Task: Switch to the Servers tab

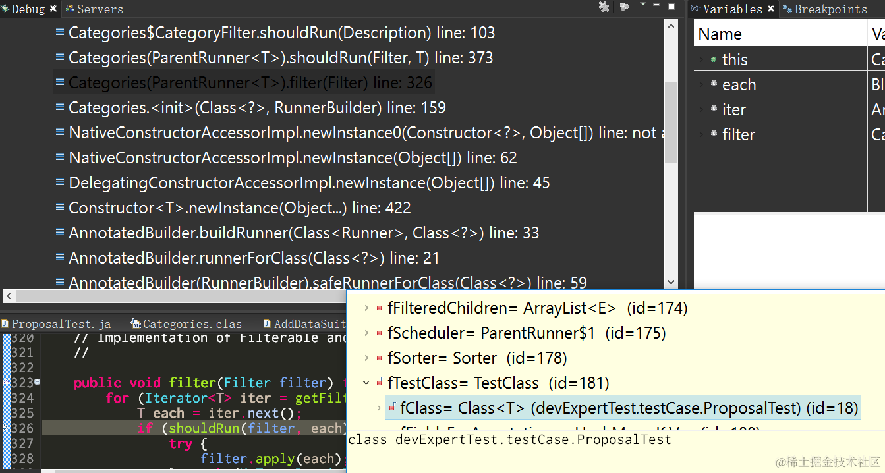Action: [94, 9]
